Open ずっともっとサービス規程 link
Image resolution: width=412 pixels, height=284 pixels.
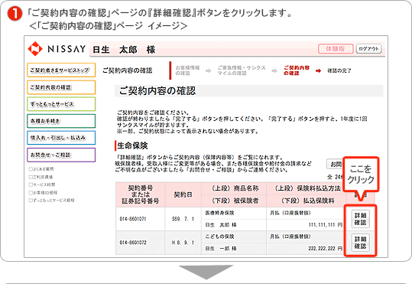[x=51, y=201]
